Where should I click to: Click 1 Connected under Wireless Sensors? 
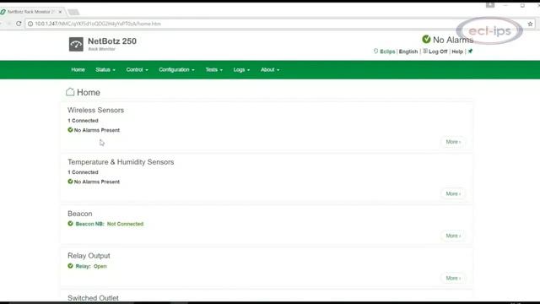(x=83, y=121)
